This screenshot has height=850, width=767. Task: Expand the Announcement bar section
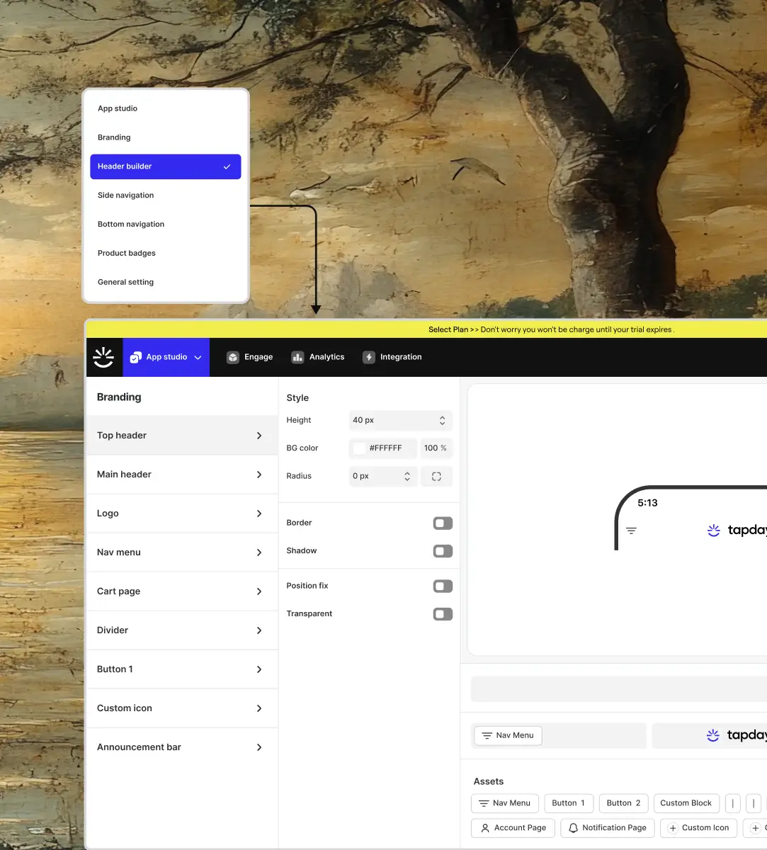pyautogui.click(x=181, y=747)
